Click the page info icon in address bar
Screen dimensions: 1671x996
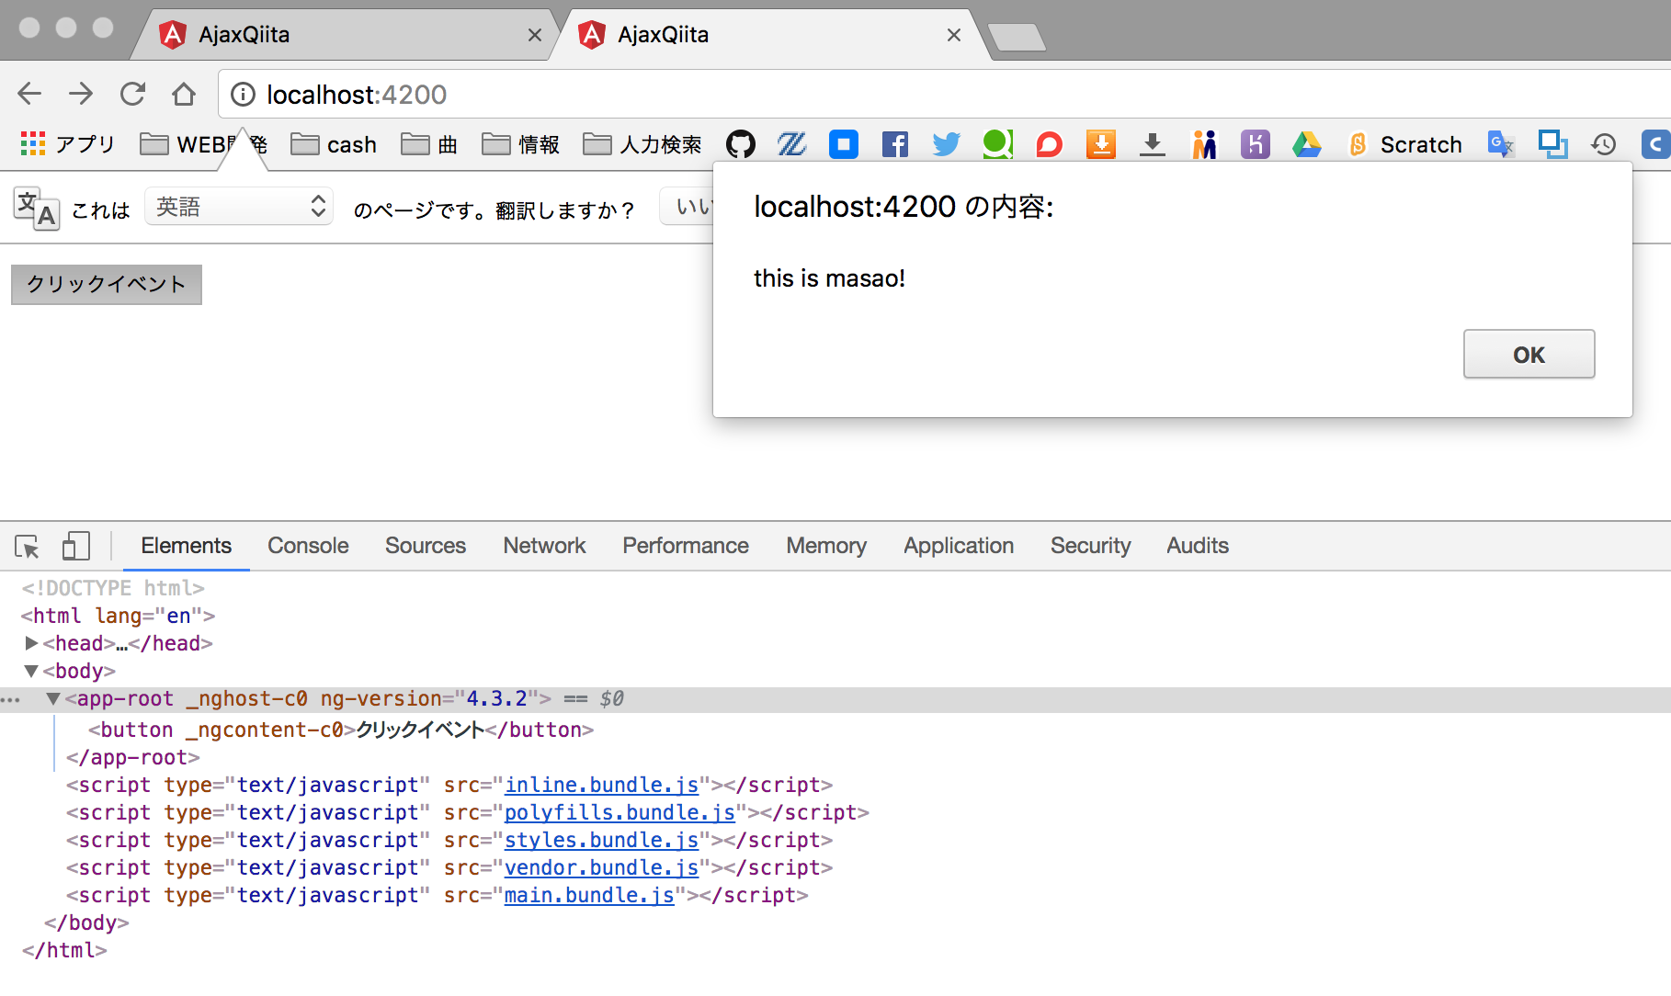[x=243, y=94]
